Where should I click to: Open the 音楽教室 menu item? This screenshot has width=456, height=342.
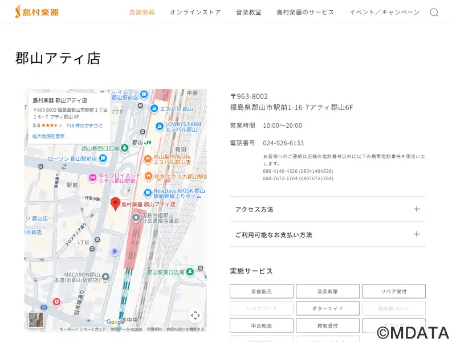coord(249,12)
